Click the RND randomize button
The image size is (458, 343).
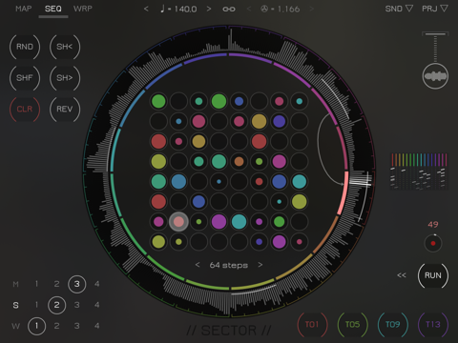point(25,47)
